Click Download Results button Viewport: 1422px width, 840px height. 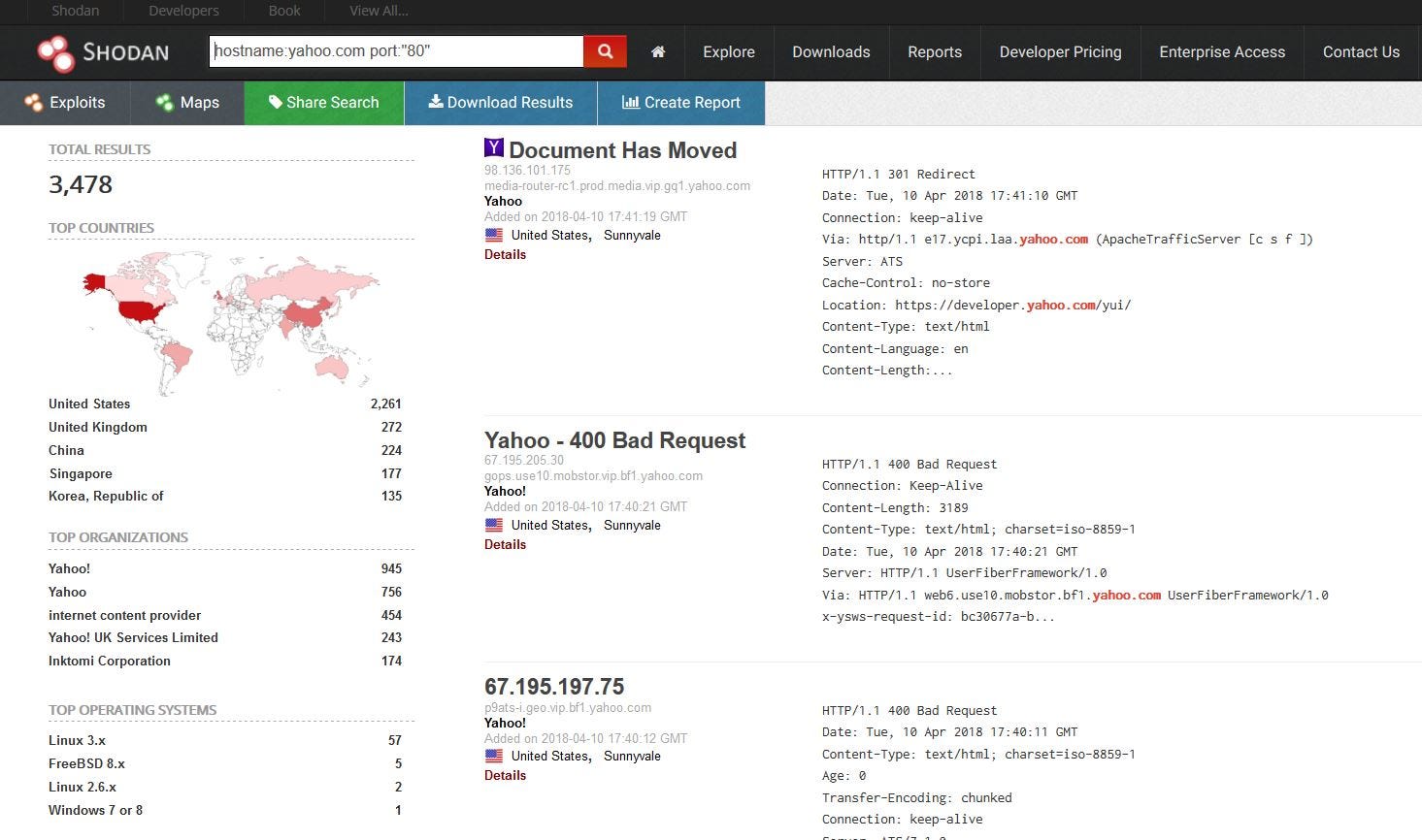click(501, 103)
